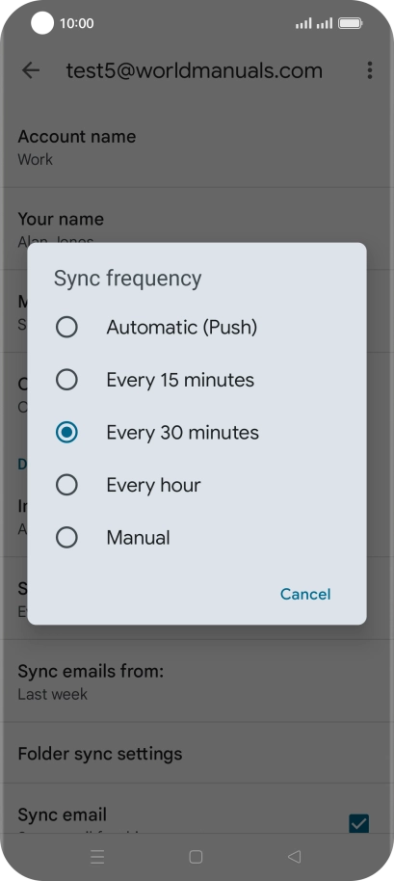Open the Account name setting
The width and height of the screenshot is (394, 881).
(197, 147)
